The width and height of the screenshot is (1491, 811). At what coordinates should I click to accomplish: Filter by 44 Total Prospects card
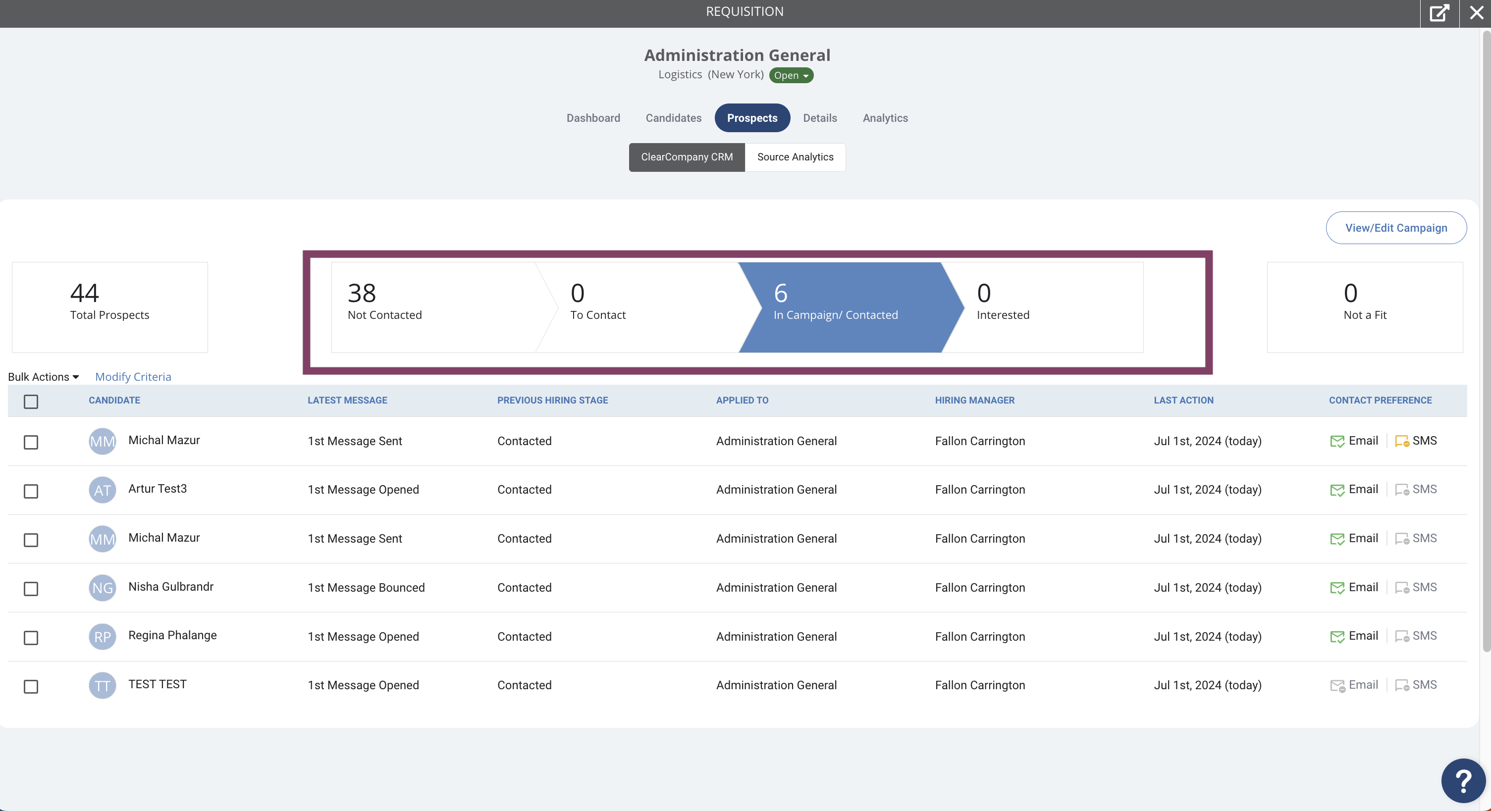[x=110, y=307]
